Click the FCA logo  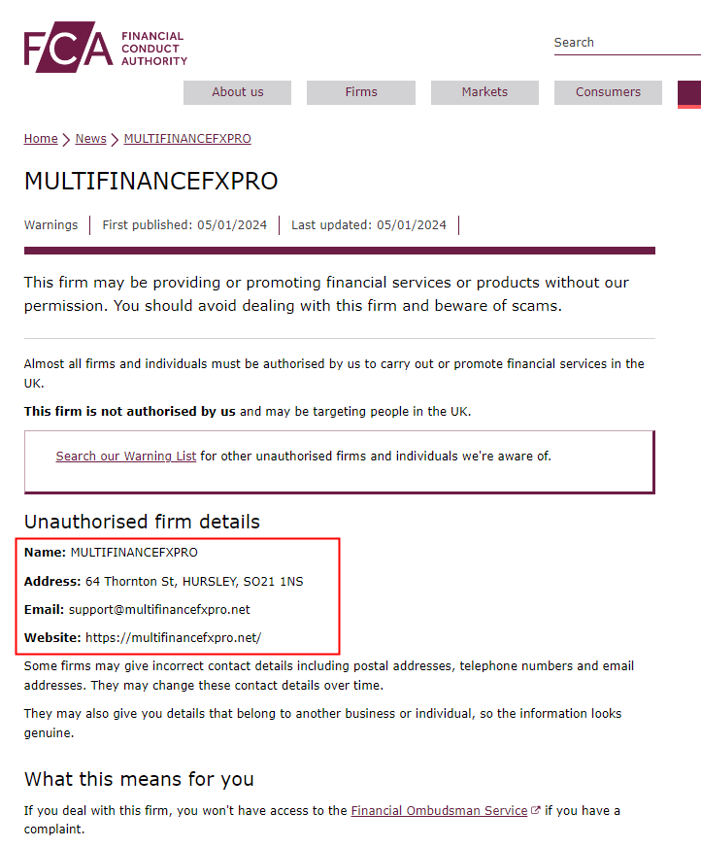point(105,48)
